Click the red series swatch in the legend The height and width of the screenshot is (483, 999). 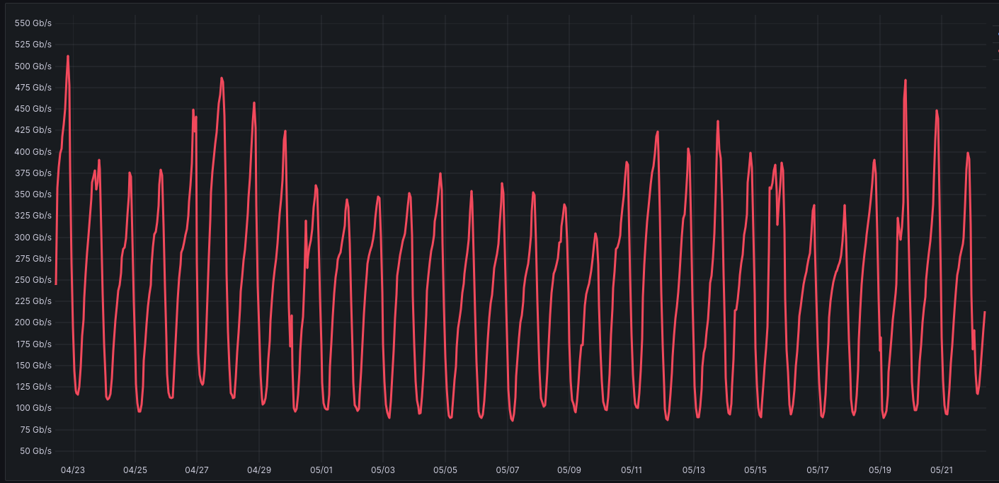(997, 50)
